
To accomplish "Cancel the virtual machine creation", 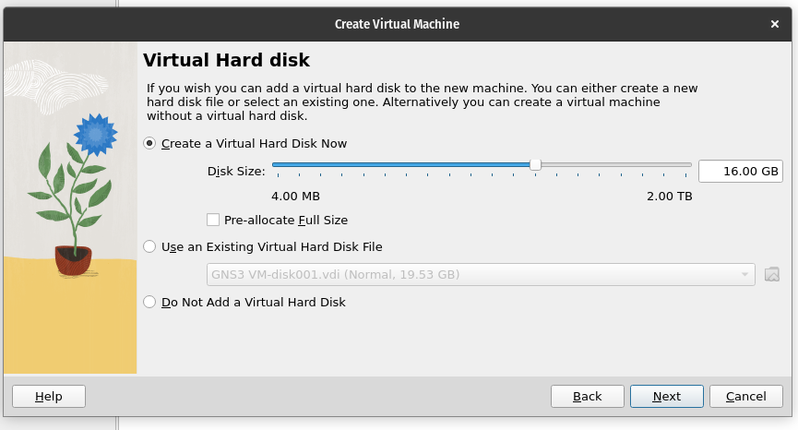I will [746, 397].
